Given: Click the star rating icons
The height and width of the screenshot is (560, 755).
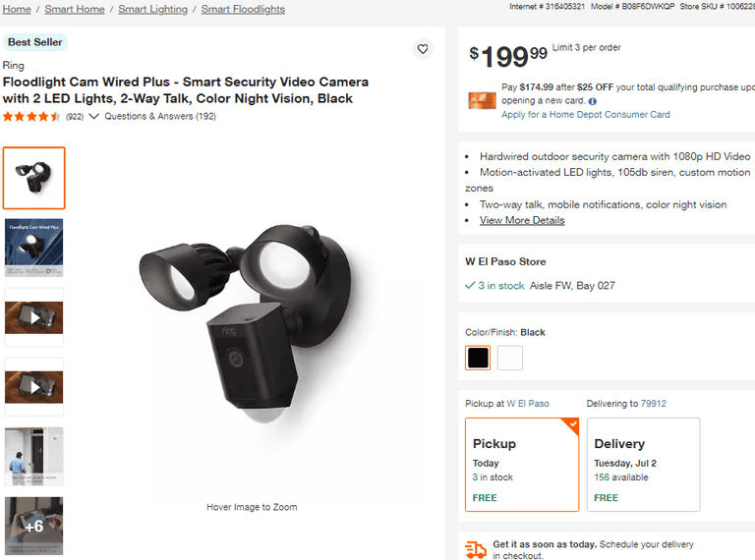Looking at the screenshot, I should [31, 116].
